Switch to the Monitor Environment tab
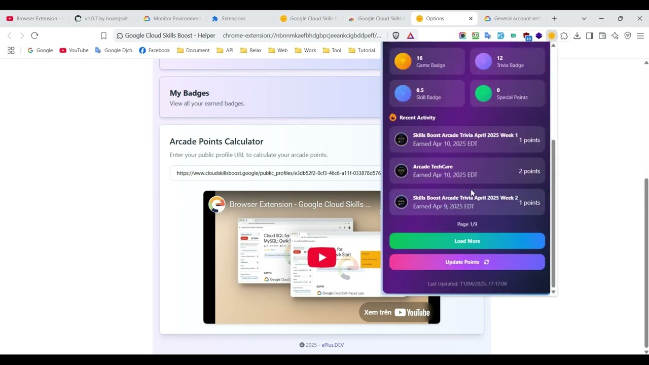 tap(172, 18)
